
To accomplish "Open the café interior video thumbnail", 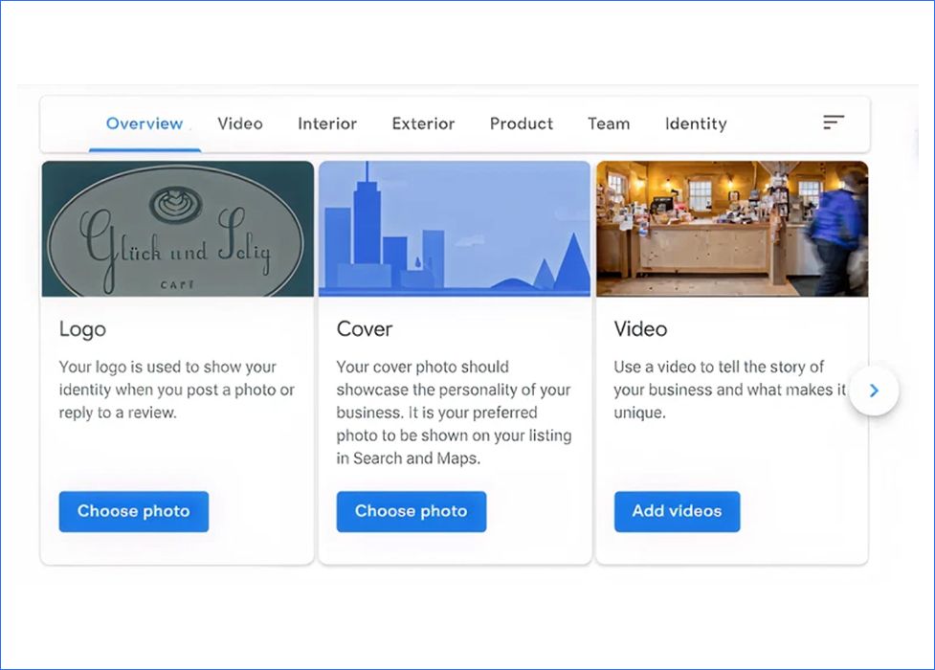I will point(732,229).
